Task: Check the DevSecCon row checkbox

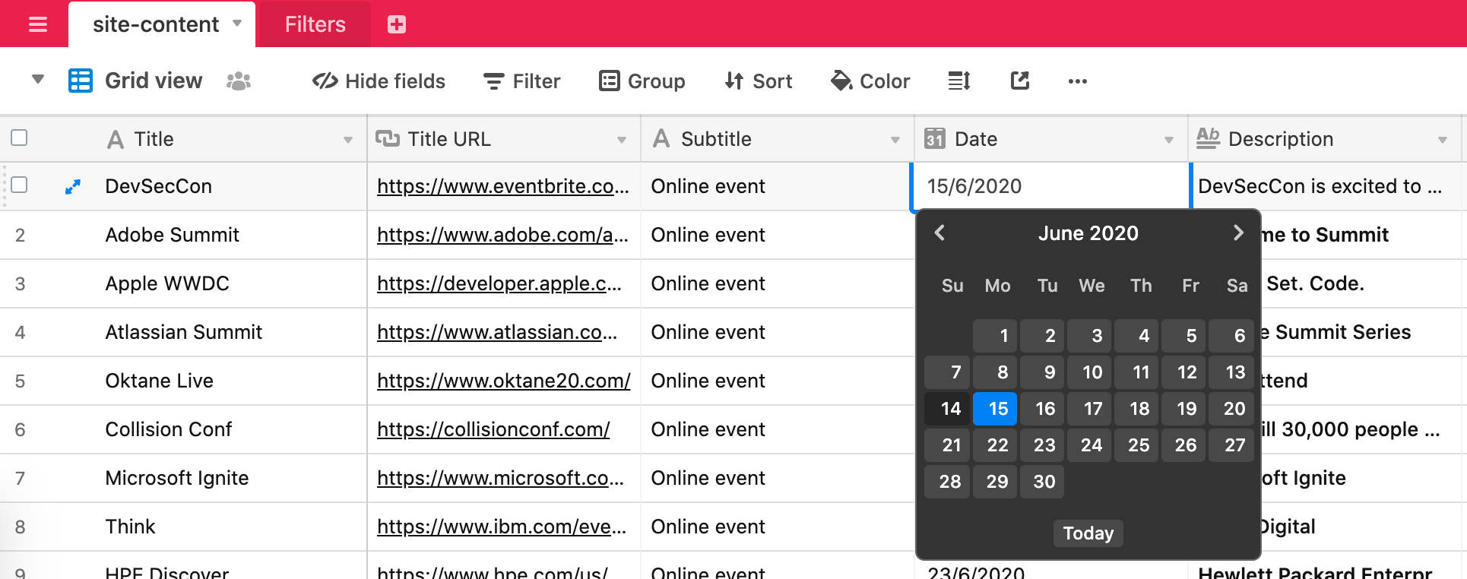Action: click(20, 185)
